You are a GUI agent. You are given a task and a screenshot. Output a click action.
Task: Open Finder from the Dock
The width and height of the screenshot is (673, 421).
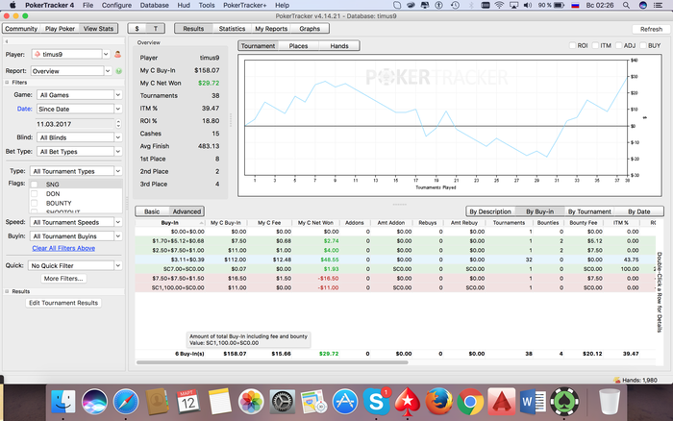[x=63, y=402]
